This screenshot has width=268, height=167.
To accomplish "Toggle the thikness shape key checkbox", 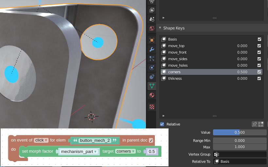I will tap(259, 78).
